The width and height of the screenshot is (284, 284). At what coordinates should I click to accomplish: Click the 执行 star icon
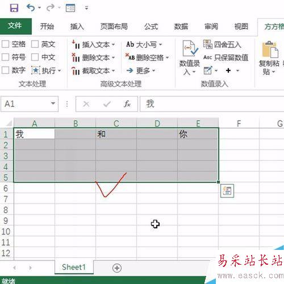(36, 70)
